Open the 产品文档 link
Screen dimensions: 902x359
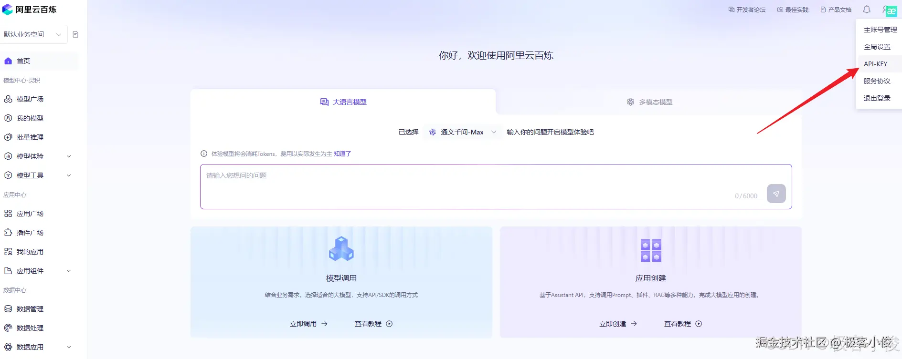pos(836,10)
